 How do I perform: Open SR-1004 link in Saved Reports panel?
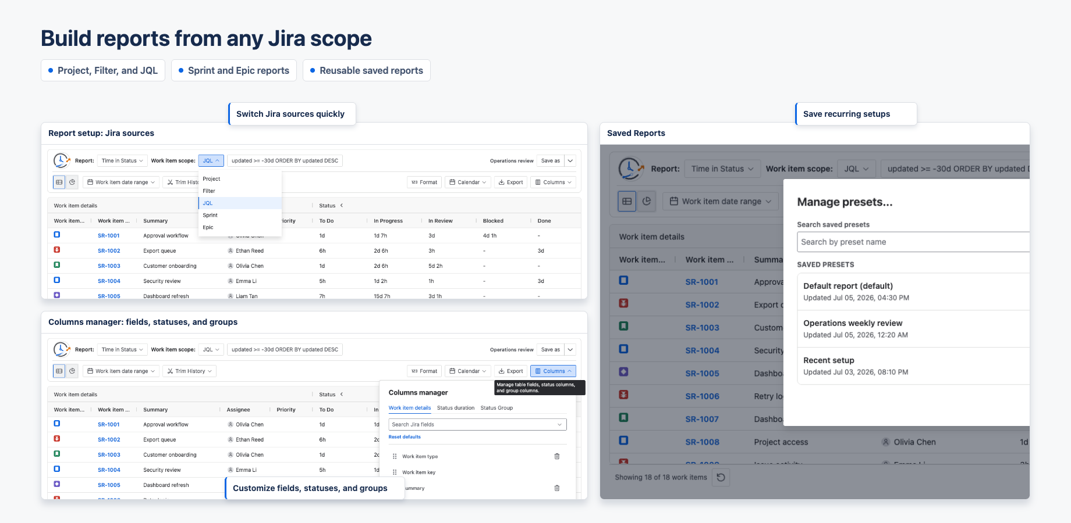(x=702, y=350)
